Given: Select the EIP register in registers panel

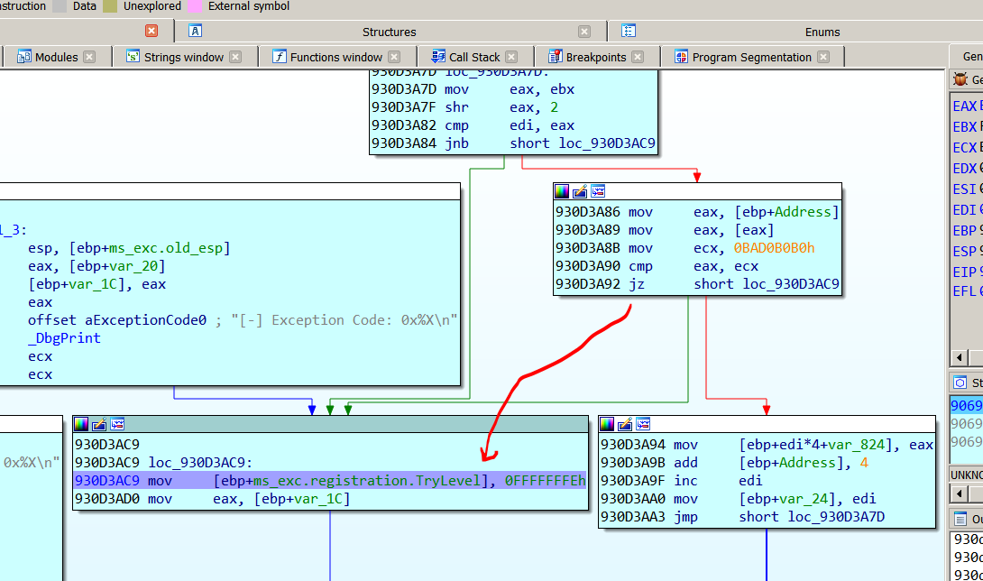Looking at the screenshot, I should [964, 272].
